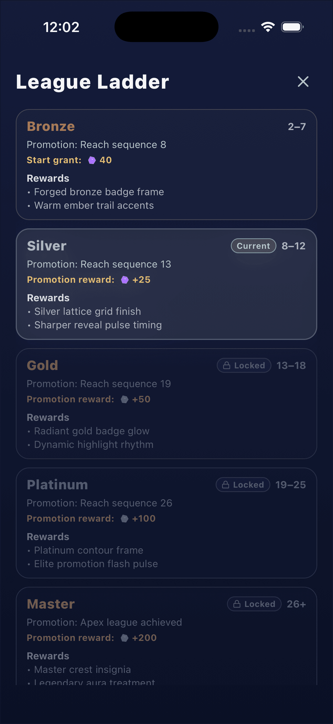Close the League Ladder screen
Image resolution: width=333 pixels, height=724 pixels.
click(x=303, y=82)
